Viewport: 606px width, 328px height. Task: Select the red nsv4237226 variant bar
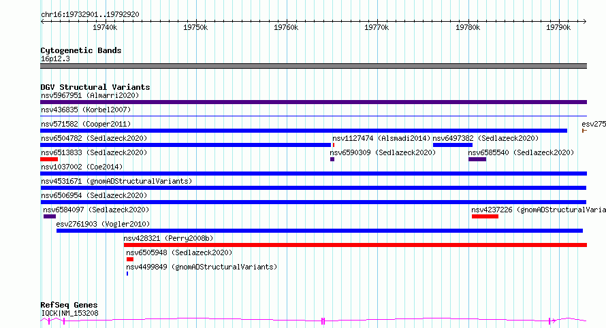tap(485, 216)
